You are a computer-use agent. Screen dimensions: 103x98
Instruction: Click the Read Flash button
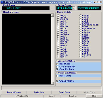[64, 92]
